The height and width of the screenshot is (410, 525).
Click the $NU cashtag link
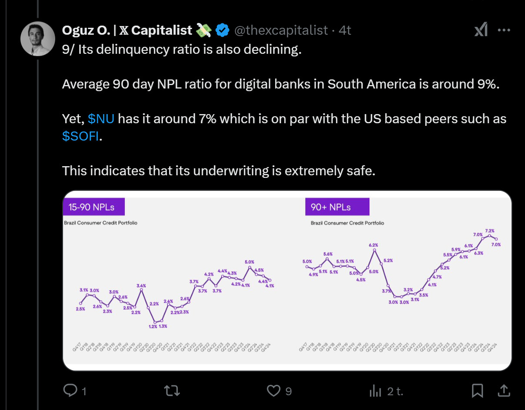coord(101,118)
